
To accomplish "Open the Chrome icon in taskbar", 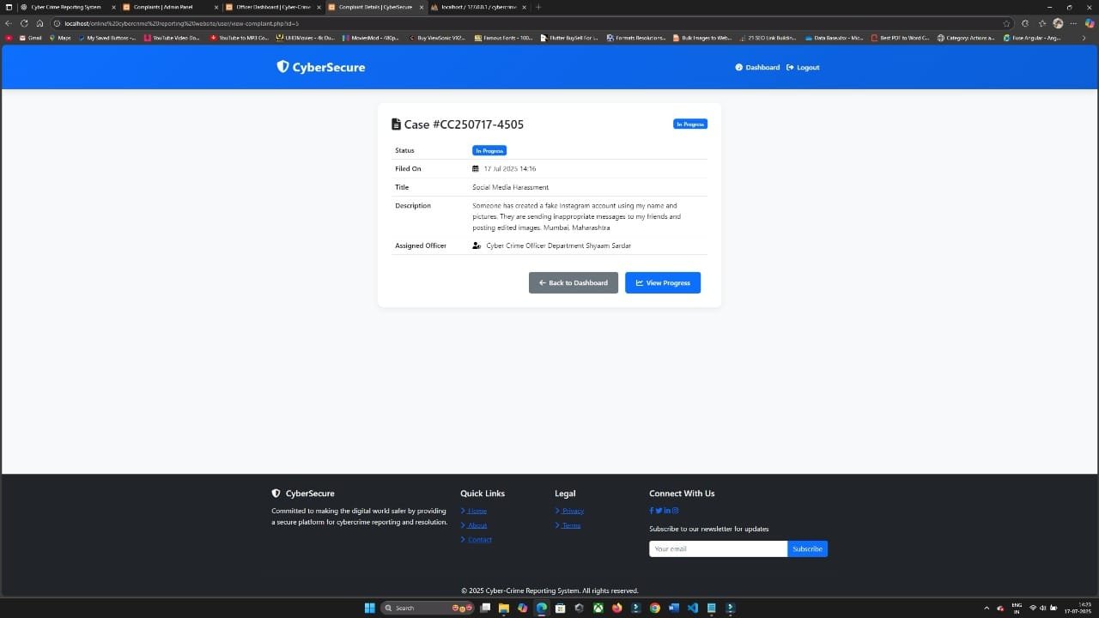I will [654, 608].
